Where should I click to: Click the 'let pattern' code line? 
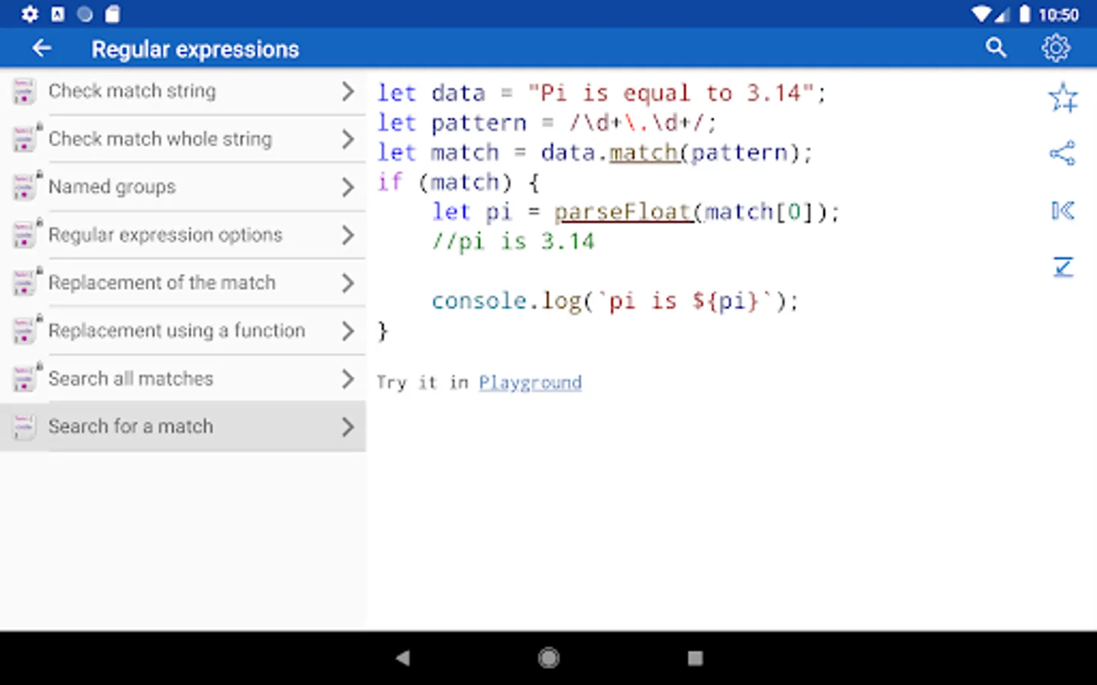tap(547, 123)
